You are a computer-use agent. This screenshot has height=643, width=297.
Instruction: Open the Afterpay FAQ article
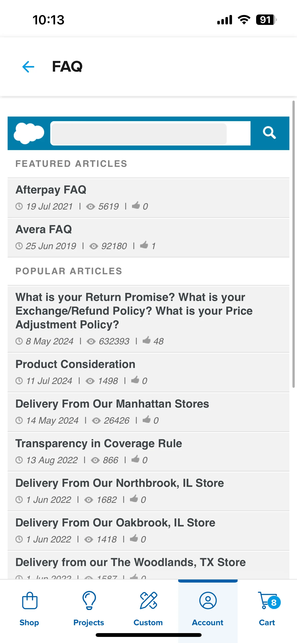tap(148, 198)
